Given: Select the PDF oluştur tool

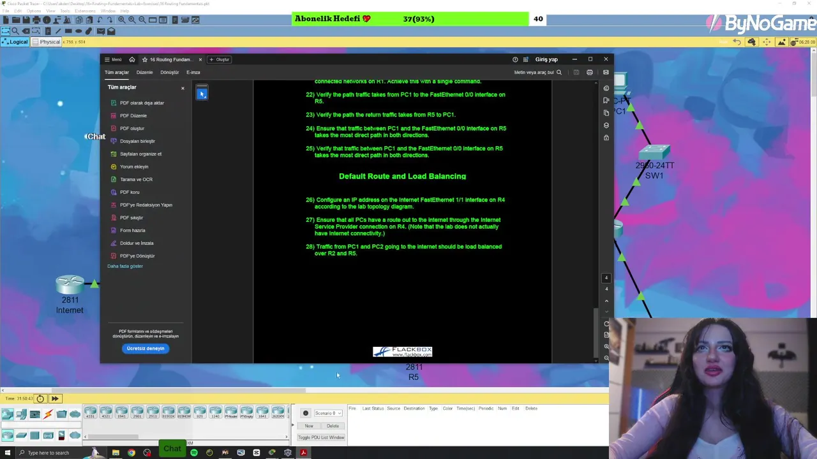Looking at the screenshot, I should point(128,128).
